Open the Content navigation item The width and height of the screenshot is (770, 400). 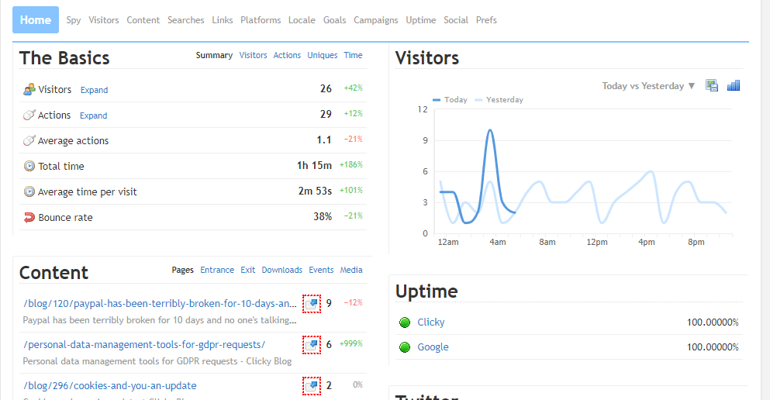[x=143, y=20]
